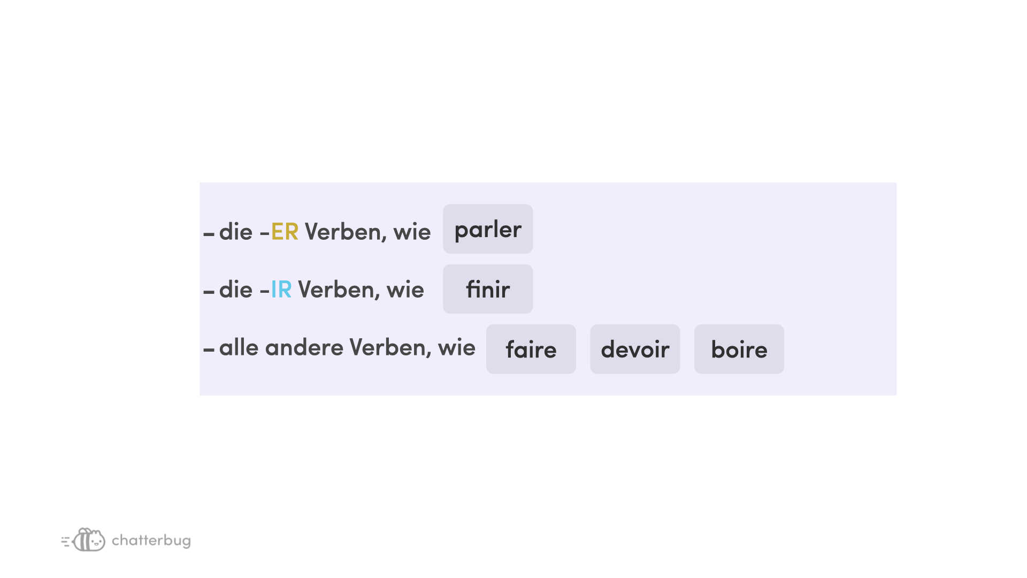Screen dimensions: 1027x578
Task: Click the chatterbug bee logo icon
Action: pyautogui.click(x=86, y=540)
